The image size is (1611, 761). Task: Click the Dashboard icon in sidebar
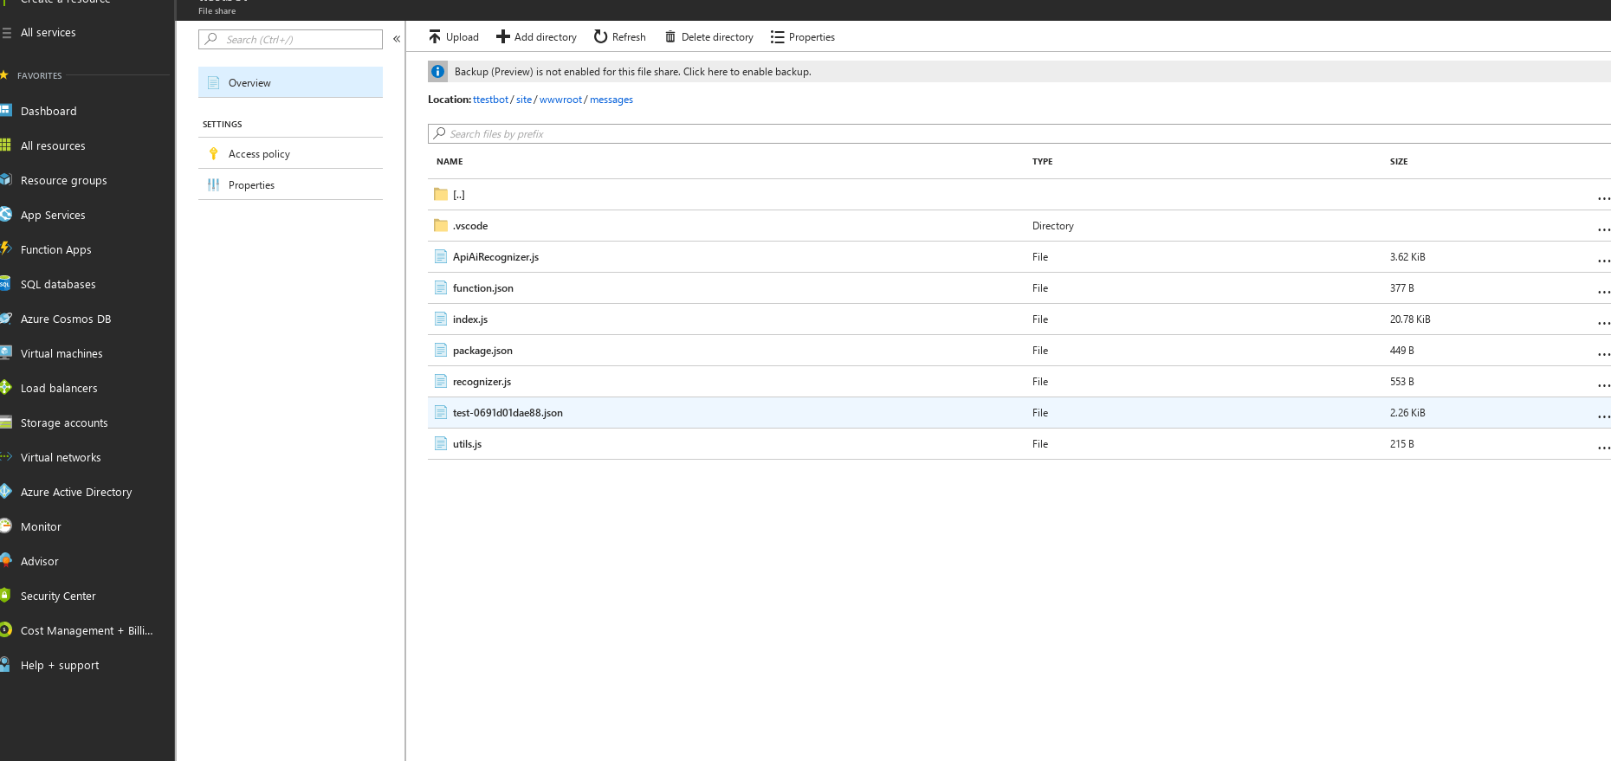coord(5,110)
